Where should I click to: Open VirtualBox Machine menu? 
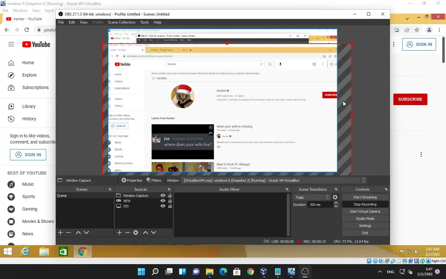pyautogui.click(x=20, y=10)
